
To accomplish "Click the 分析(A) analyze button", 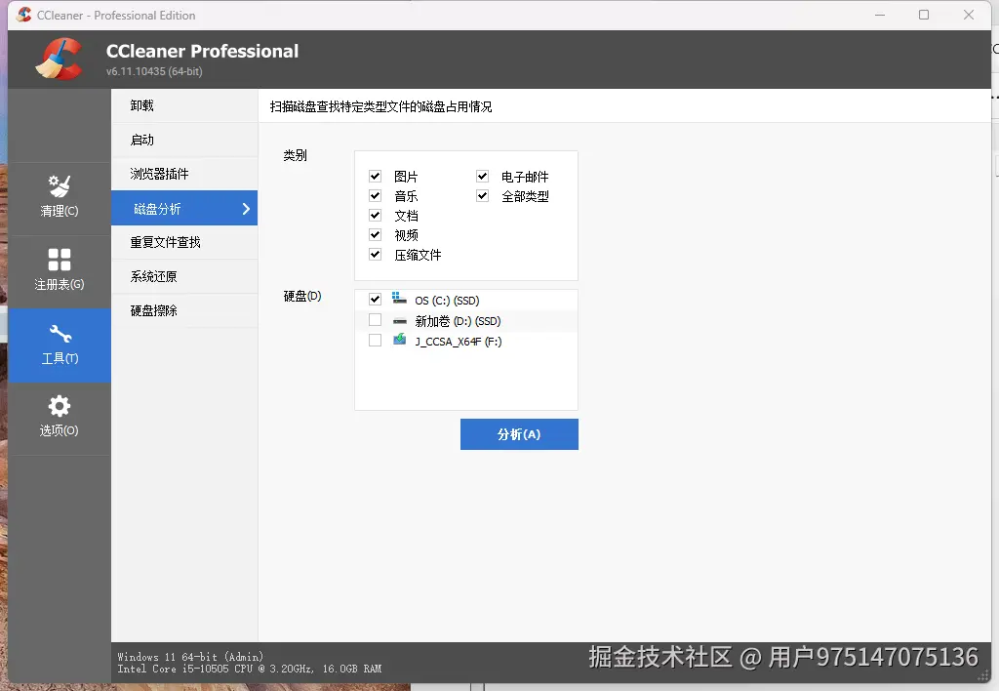I will coord(519,434).
